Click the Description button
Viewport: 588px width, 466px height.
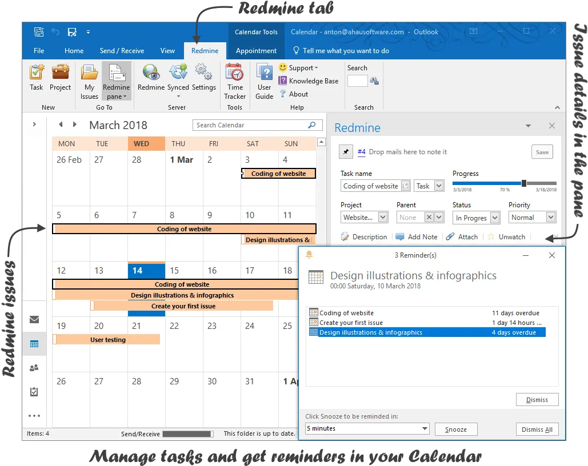point(364,237)
